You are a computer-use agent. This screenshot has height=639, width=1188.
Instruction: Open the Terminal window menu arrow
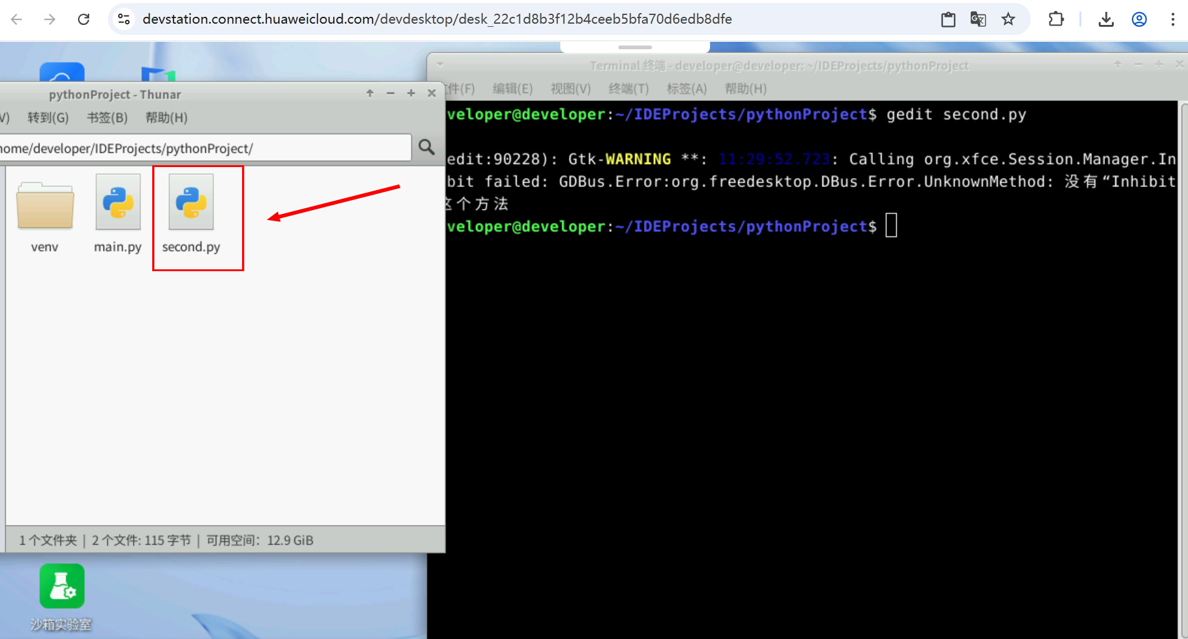click(x=440, y=64)
